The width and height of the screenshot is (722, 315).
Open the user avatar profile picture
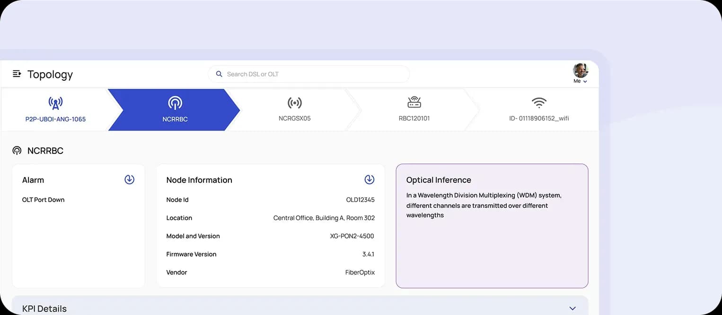pos(581,70)
